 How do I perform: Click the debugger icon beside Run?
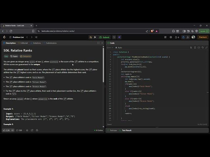pyautogui.click(x=91, y=37)
